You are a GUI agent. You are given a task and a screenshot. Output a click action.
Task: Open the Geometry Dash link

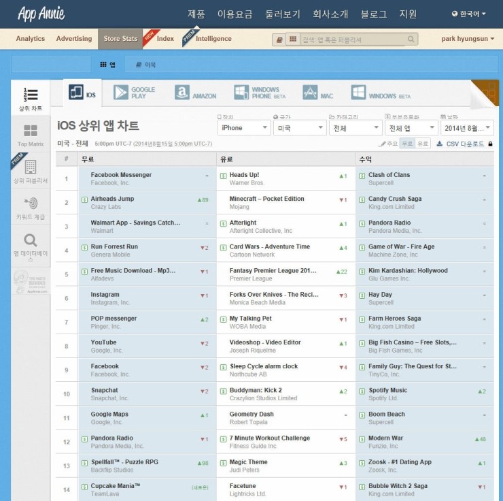tap(252, 415)
